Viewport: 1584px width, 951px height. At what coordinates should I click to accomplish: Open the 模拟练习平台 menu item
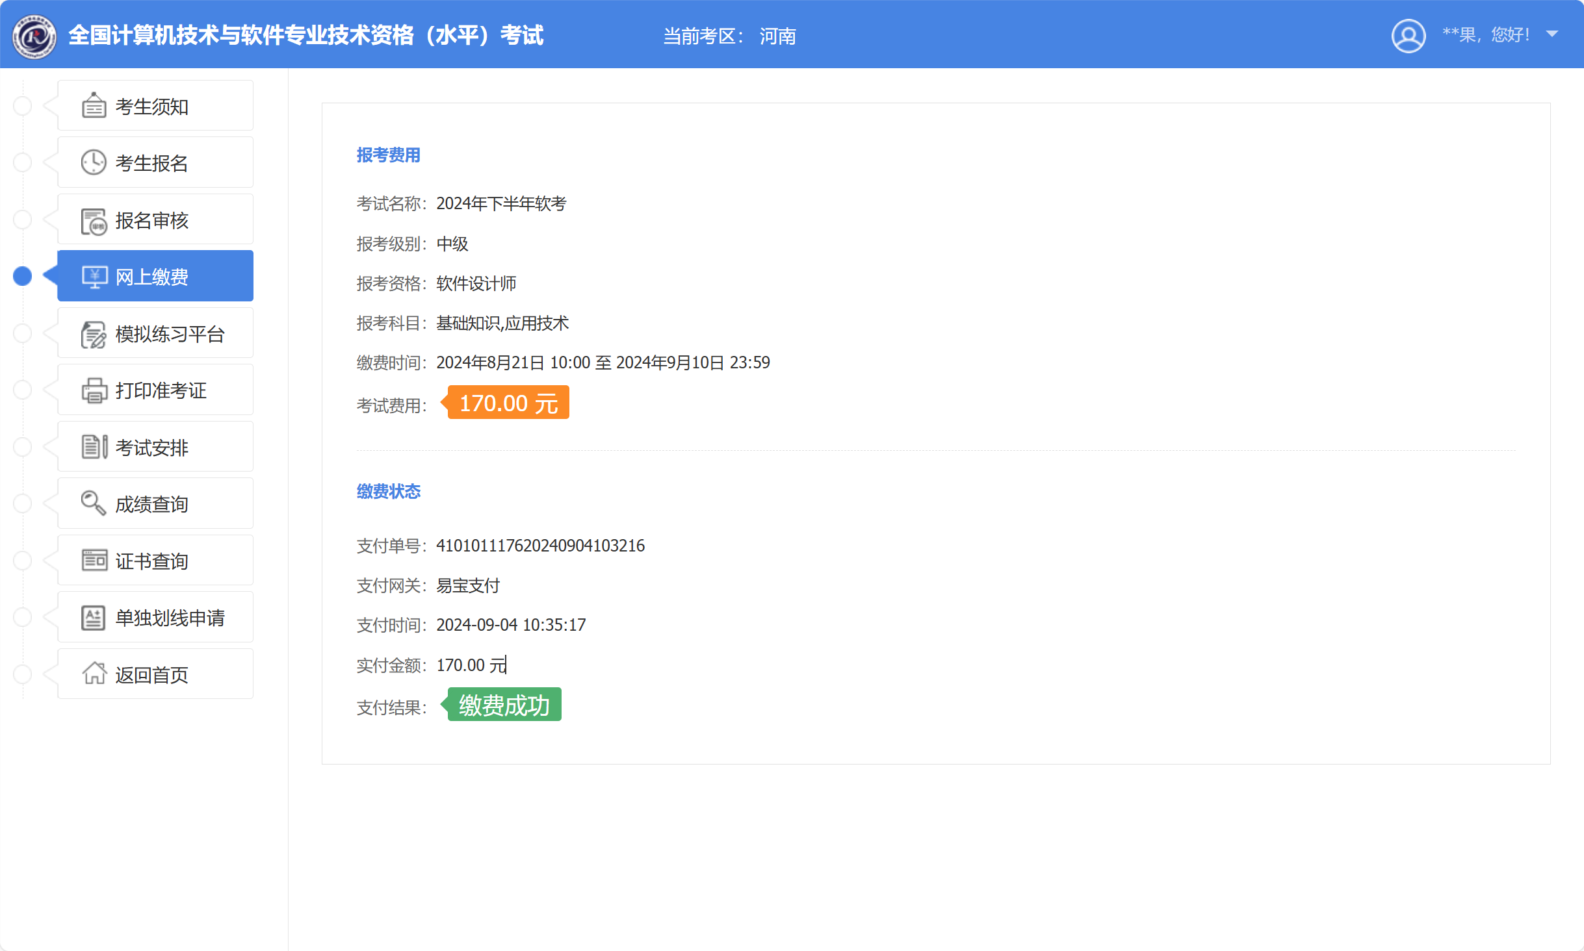[x=169, y=334]
